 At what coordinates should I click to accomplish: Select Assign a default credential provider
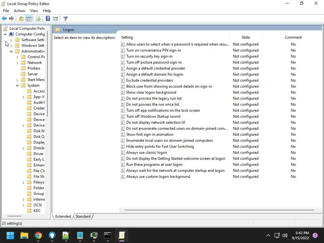click(x=156, y=68)
